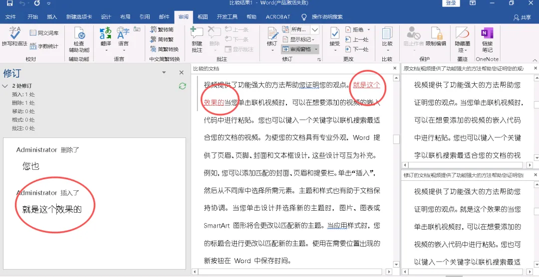This screenshot has height=277, width=539.
Task: Close the 修订的文档 pane
Action: [536, 175]
